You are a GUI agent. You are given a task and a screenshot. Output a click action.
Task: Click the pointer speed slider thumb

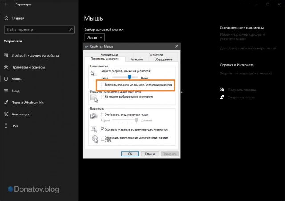click(130, 77)
